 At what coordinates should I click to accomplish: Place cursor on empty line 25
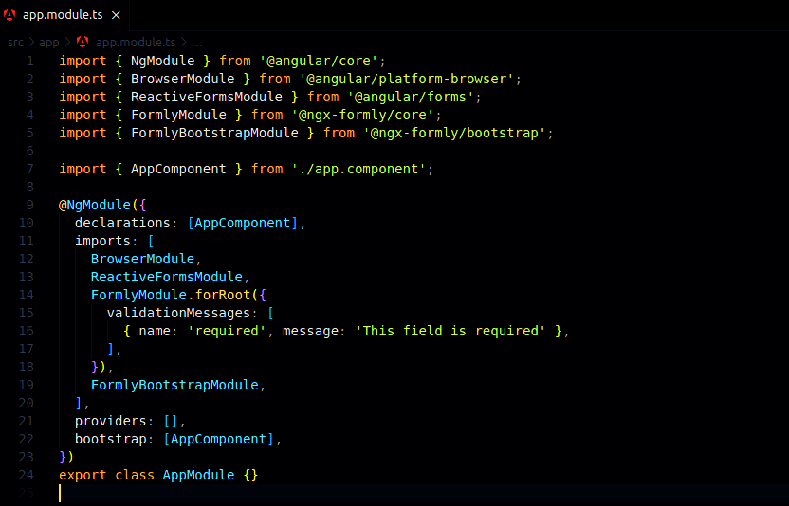point(284,493)
